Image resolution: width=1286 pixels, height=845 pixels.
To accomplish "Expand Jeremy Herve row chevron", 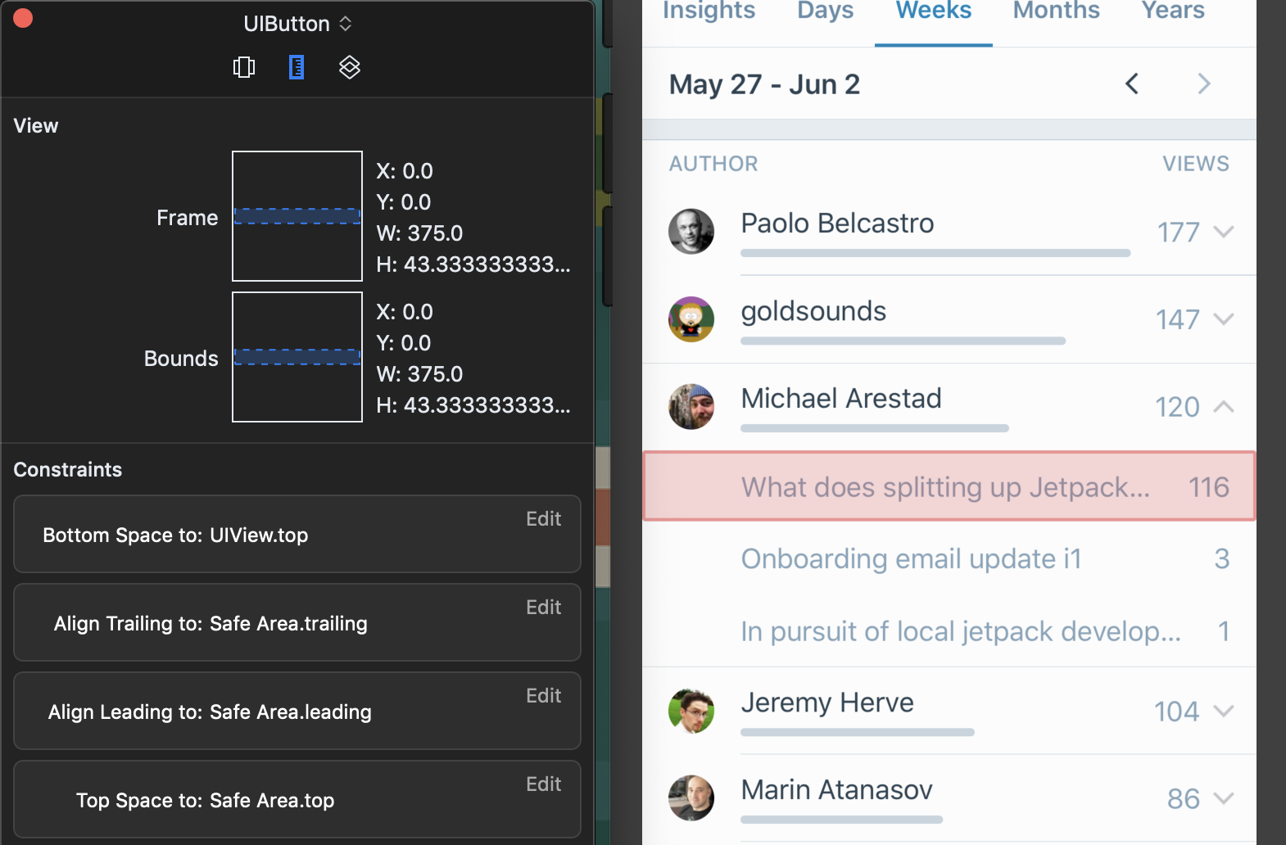I will pyautogui.click(x=1224, y=711).
